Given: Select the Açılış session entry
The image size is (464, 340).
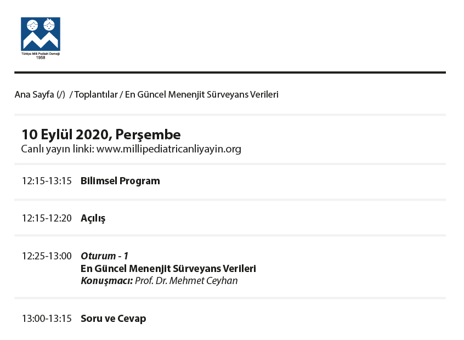Looking at the screenshot, I should pos(93,218).
